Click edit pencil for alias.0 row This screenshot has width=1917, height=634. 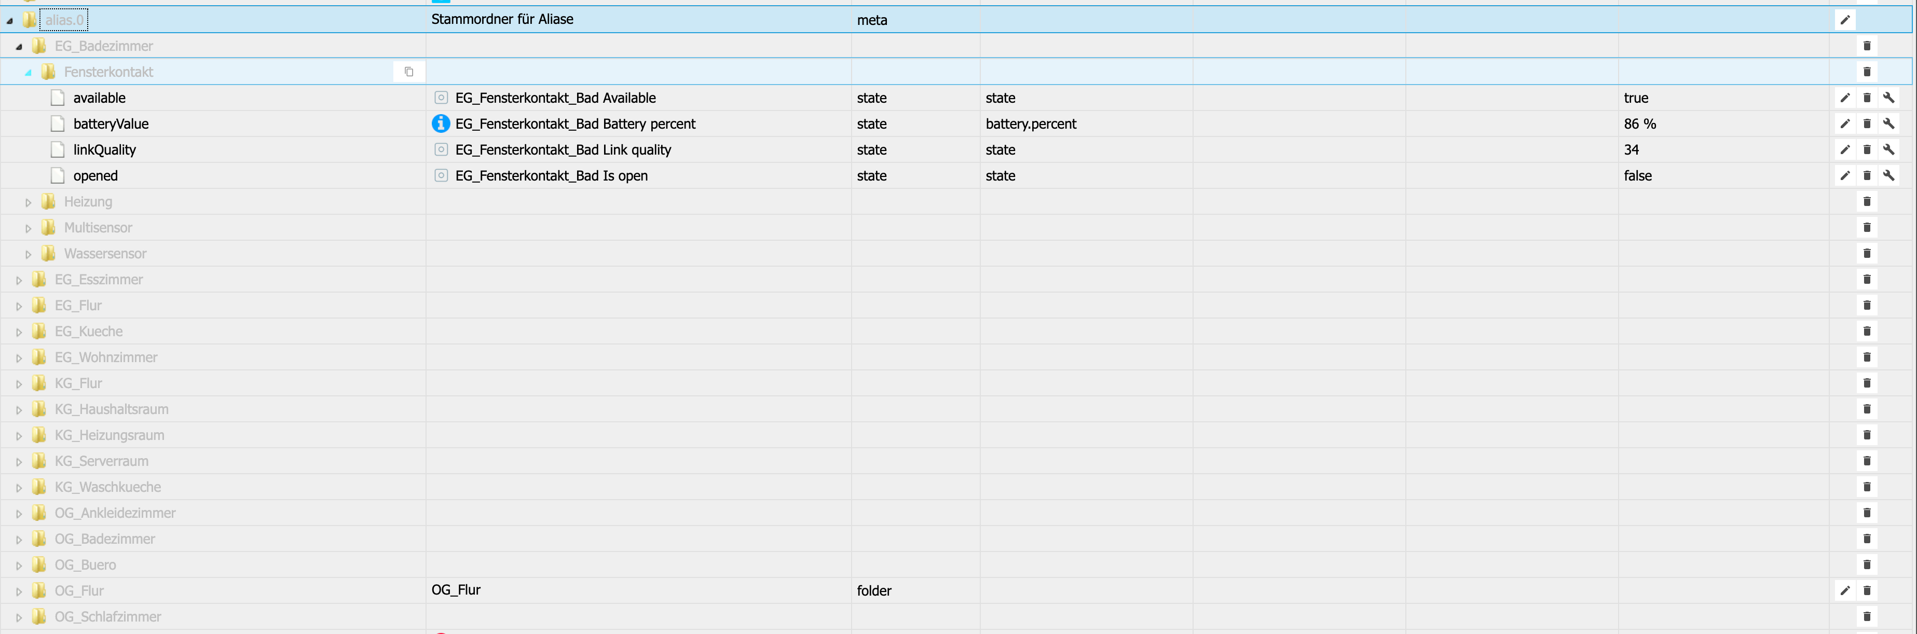(x=1844, y=20)
